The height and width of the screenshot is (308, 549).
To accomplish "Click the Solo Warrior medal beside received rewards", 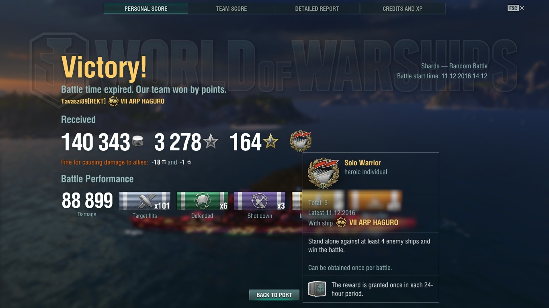I will [x=301, y=141].
